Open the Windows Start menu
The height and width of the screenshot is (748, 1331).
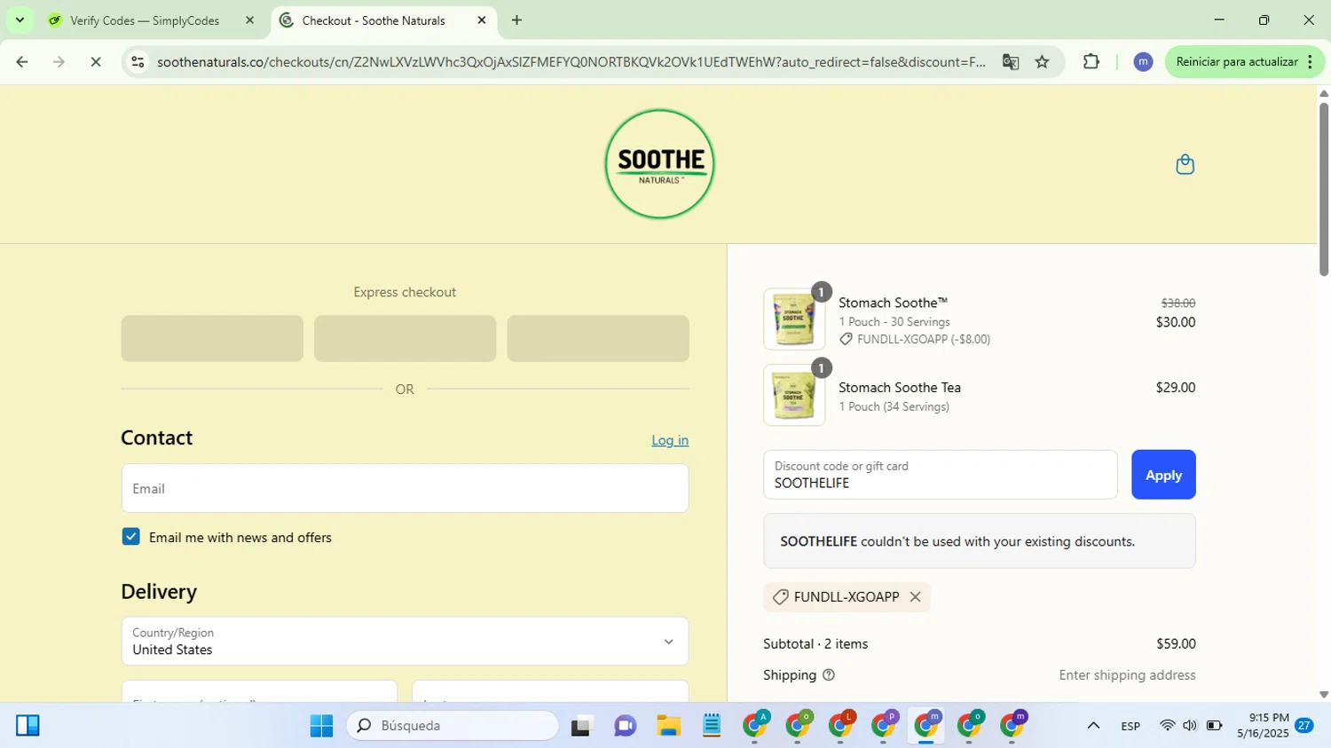321,726
